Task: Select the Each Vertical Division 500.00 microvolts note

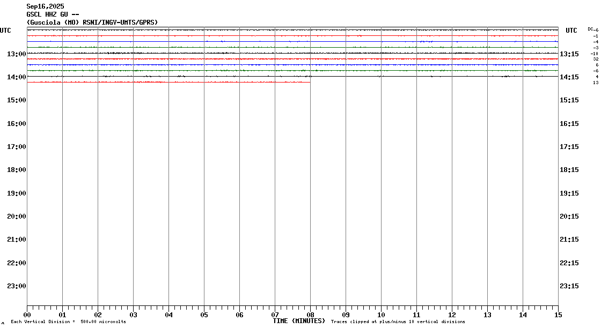Action: [x=68, y=321]
